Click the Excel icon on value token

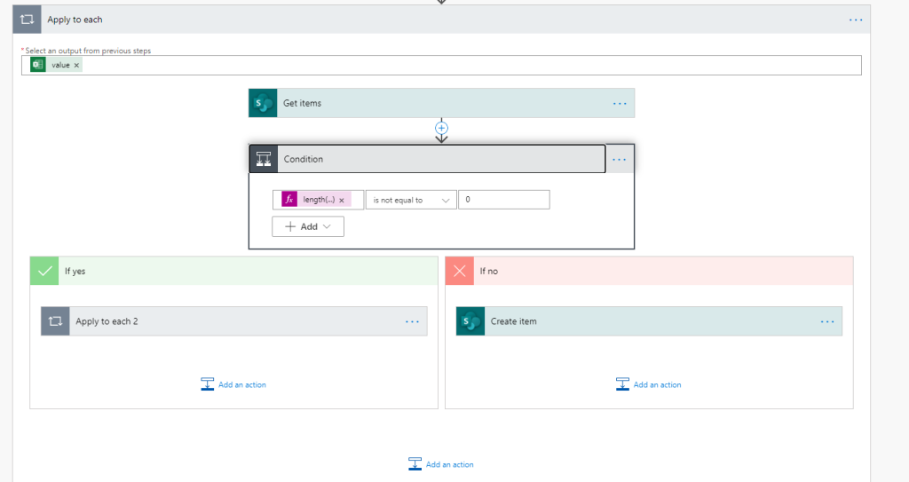[x=37, y=65]
